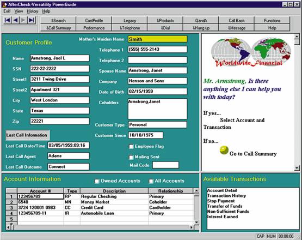
Task: Click next record arrow icon
Action: click(x=23, y=20)
